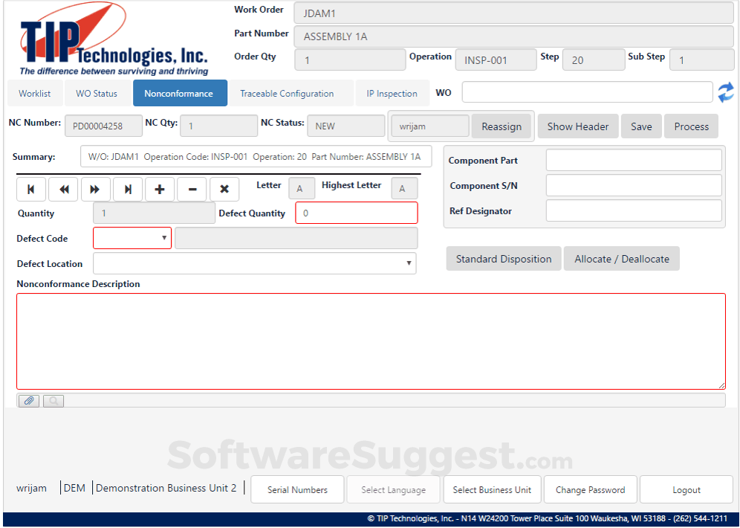The width and height of the screenshot is (740, 528).
Task: Open the Traceable Configuration tab
Action: click(x=286, y=93)
